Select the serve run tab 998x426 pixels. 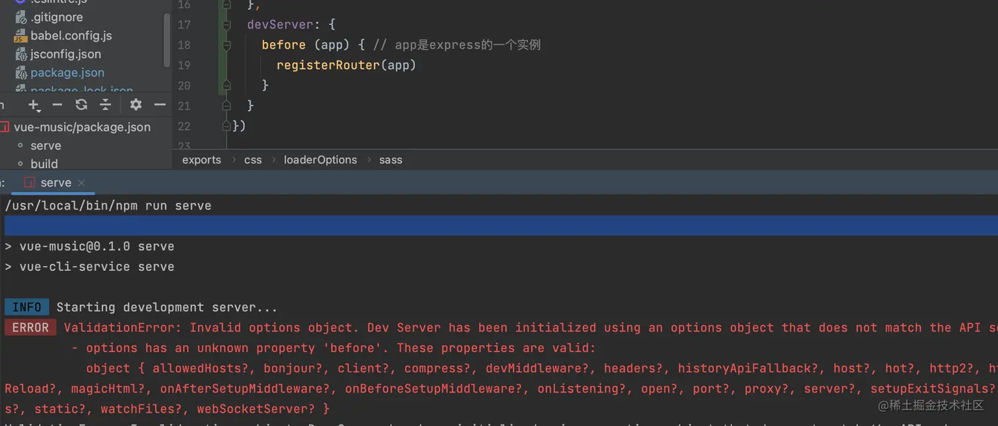54,183
